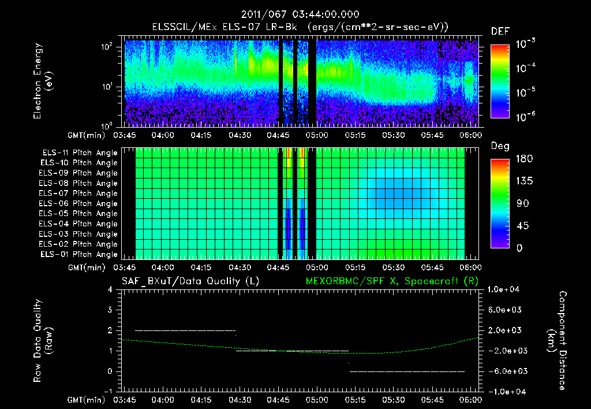The image size is (591, 409).
Task: Select the ELS-07 Pitch Angle row label
Action: [78, 193]
